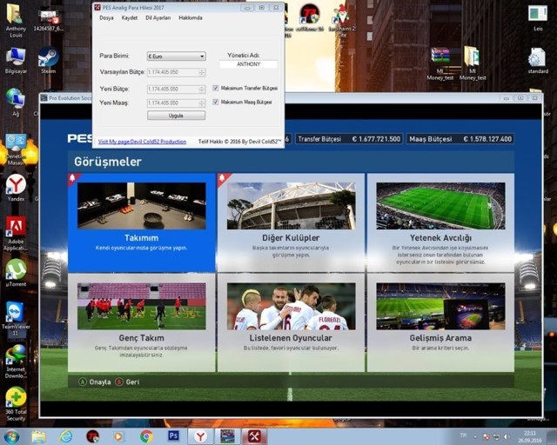
Task: Click the Varsayılan Bütçe spinner arrows
Action: pyautogui.click(x=202, y=72)
